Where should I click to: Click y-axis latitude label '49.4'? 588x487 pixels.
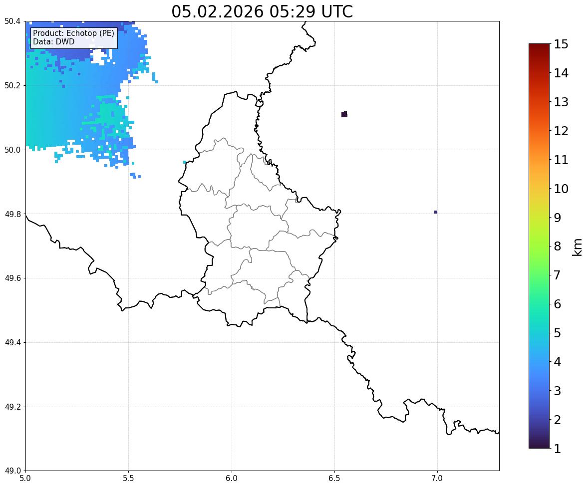[x=12, y=343]
